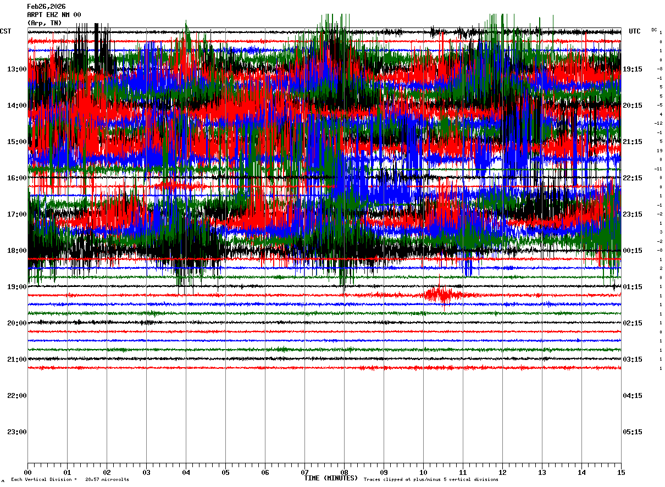Select the 08 minute axis tick label

click(x=344, y=472)
